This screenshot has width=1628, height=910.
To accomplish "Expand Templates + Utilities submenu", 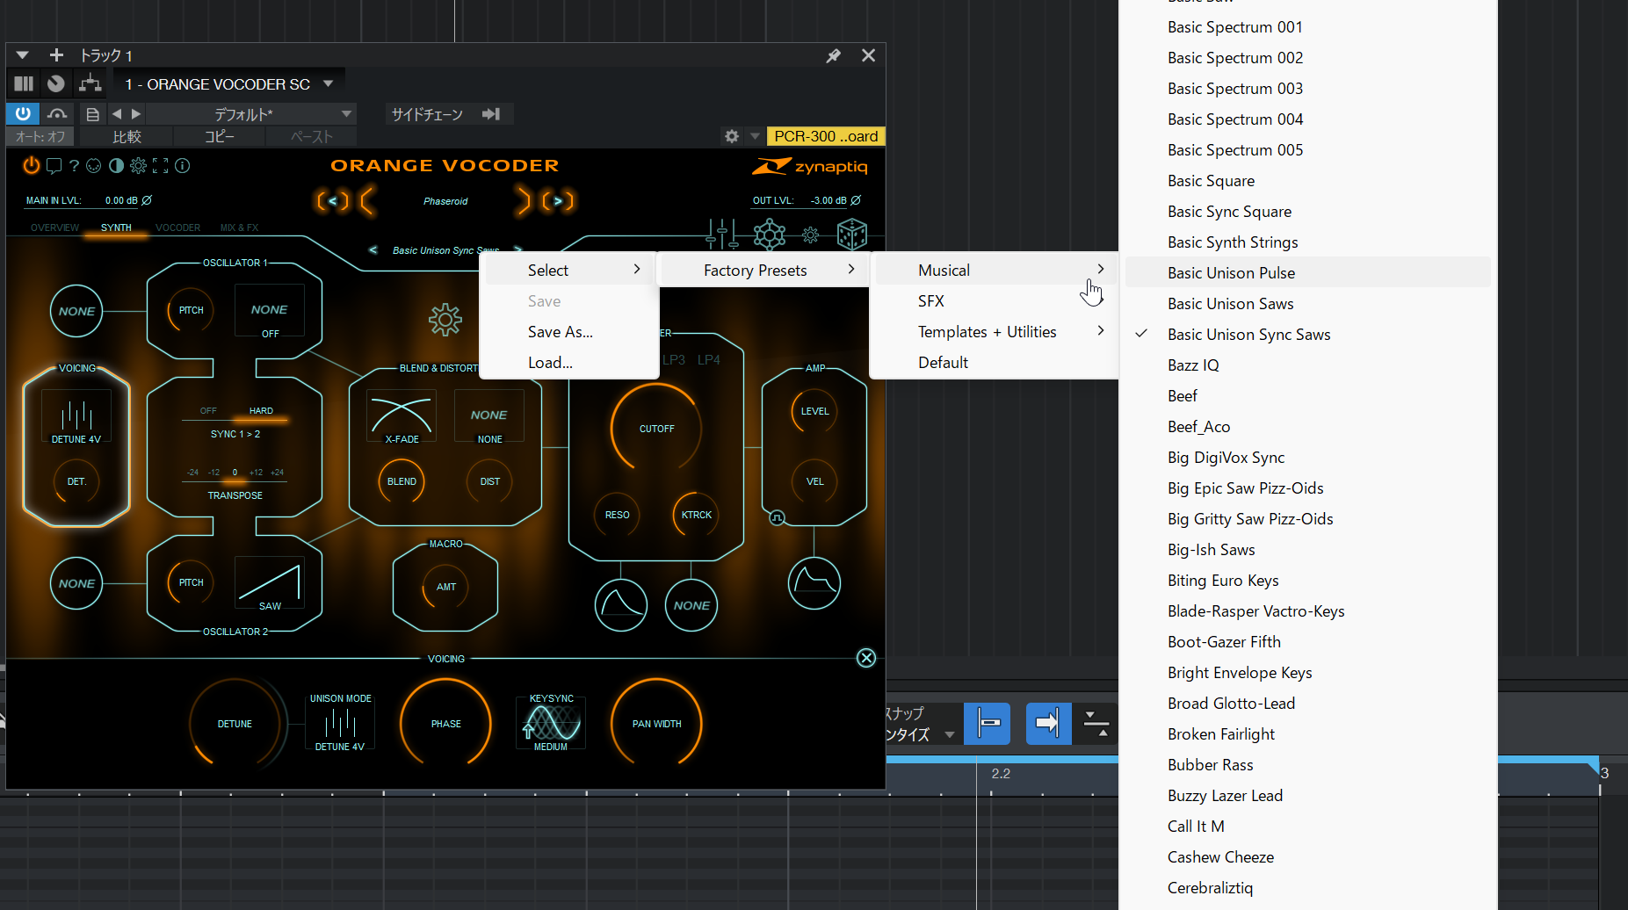I will (995, 332).
